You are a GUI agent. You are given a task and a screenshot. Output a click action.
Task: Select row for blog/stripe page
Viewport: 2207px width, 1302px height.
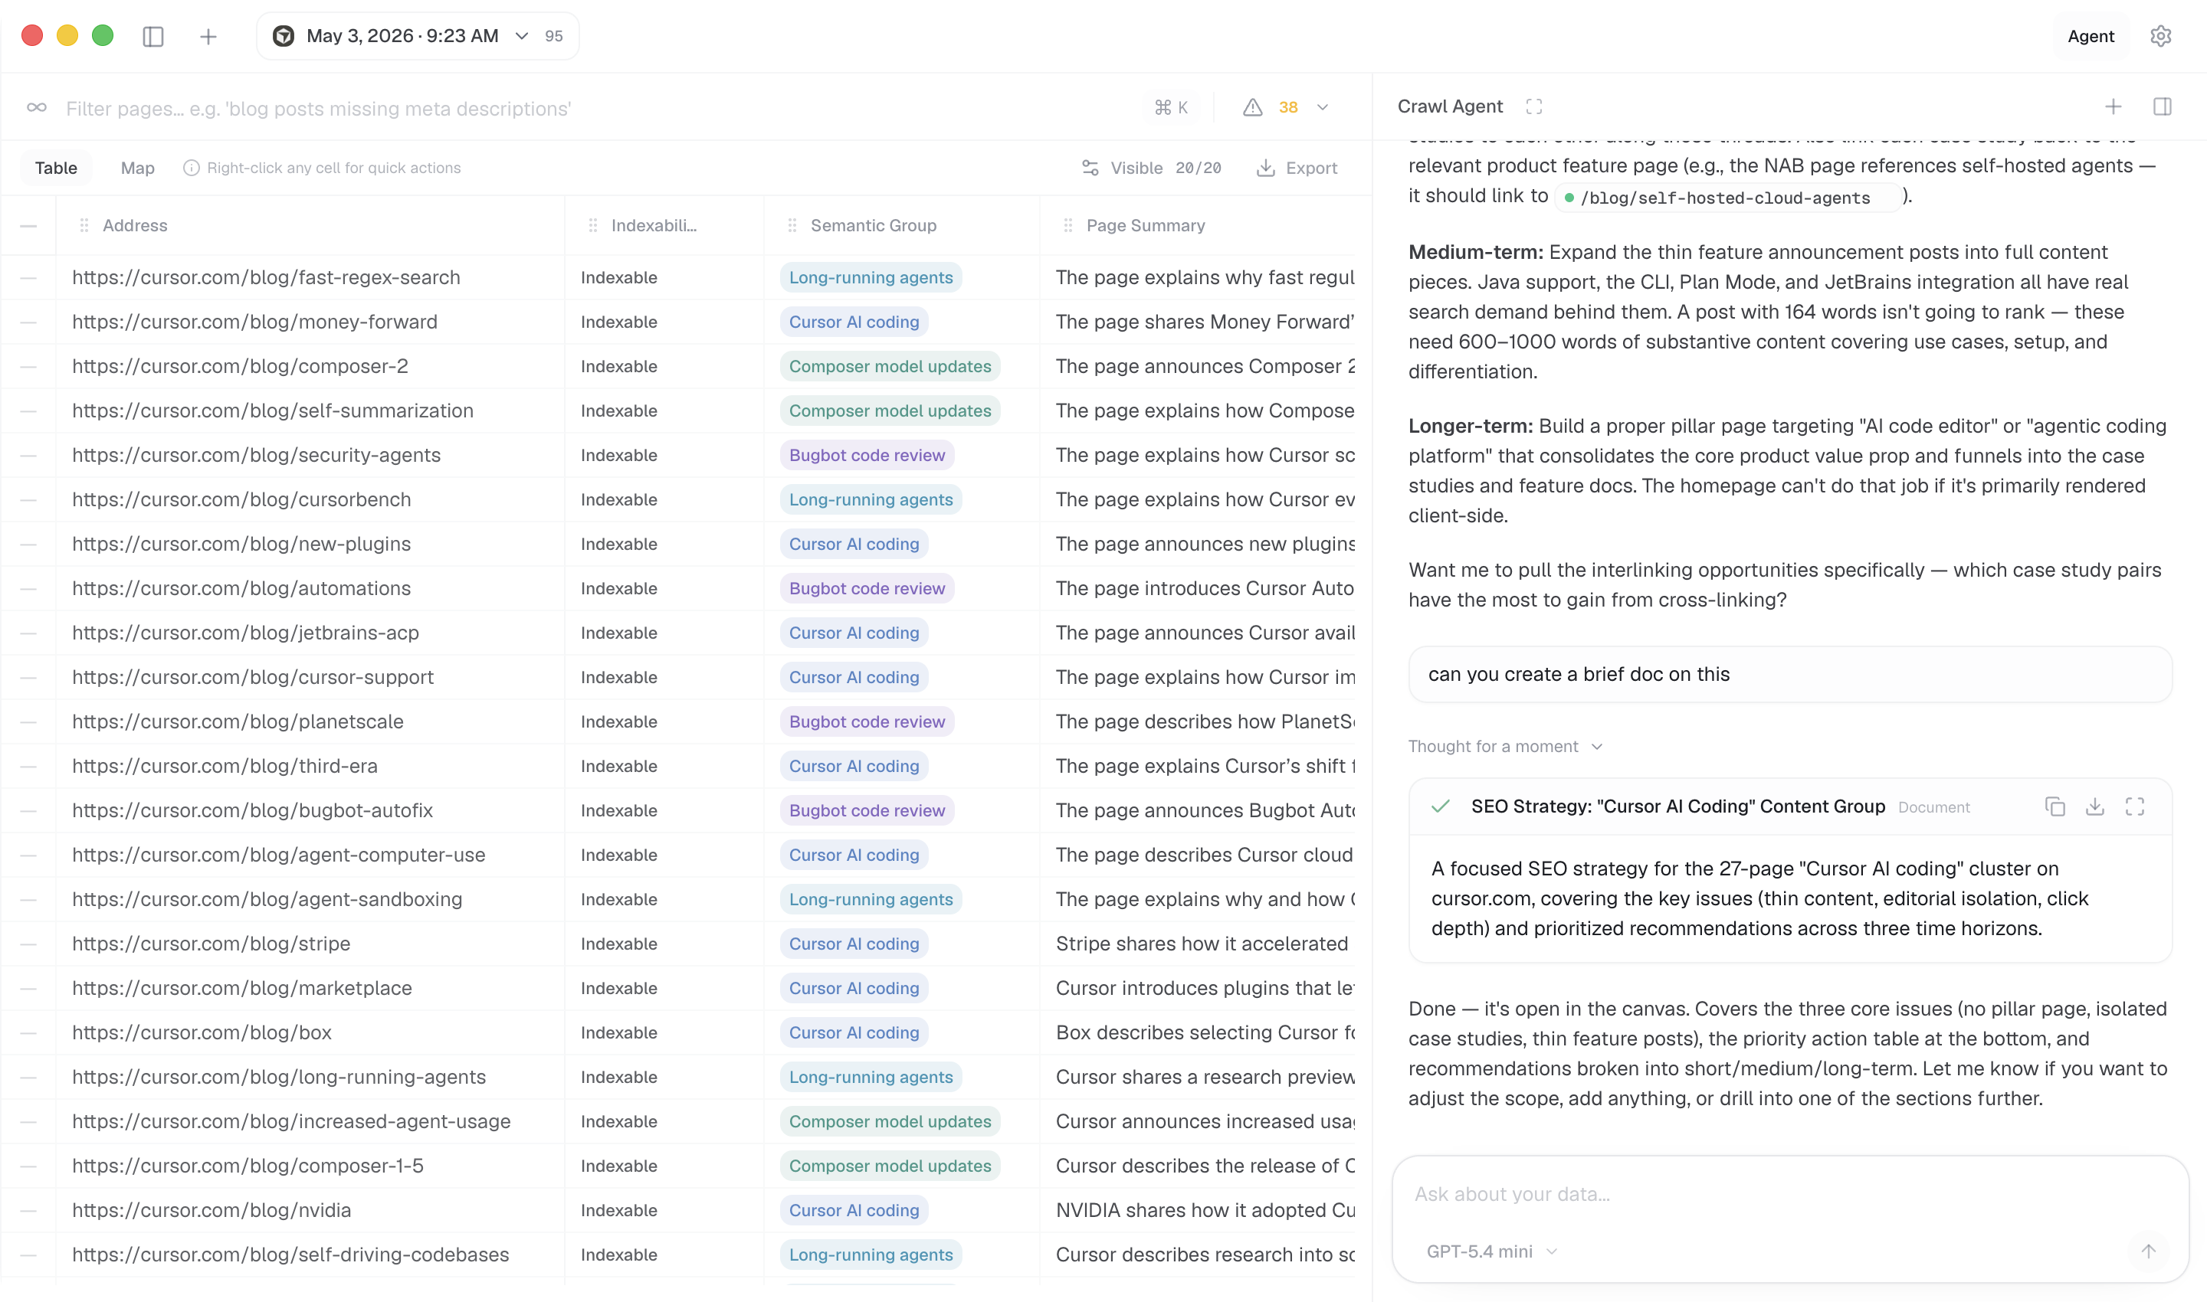pyautogui.click(x=28, y=944)
